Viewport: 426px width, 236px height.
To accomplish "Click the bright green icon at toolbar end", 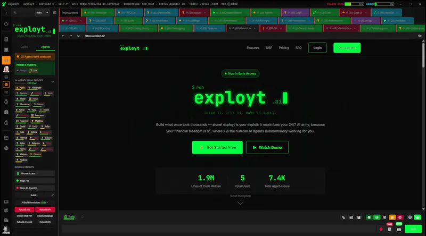I will click(x=417, y=217).
